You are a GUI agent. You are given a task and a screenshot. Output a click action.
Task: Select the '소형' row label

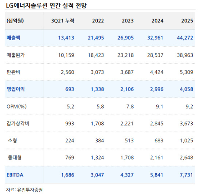[x=12, y=140]
